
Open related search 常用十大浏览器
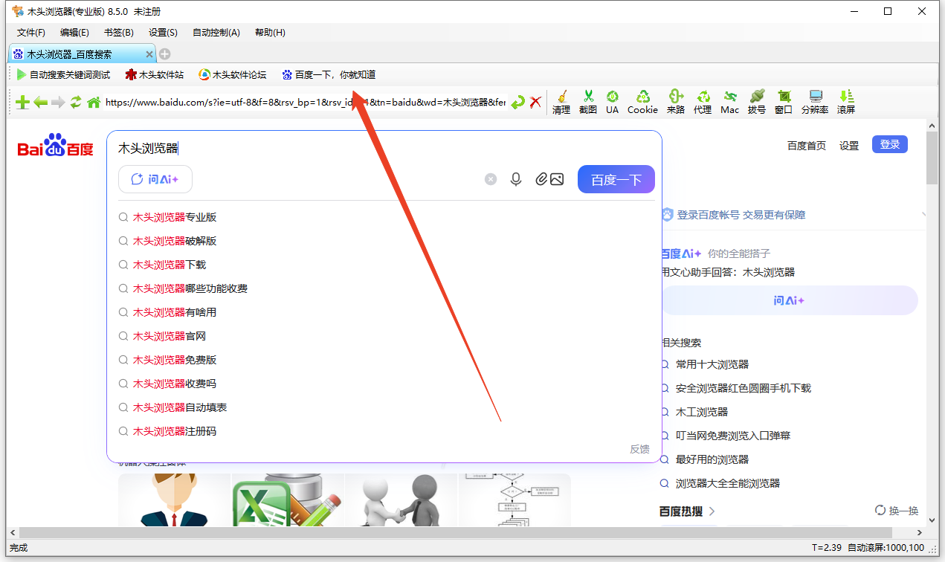pyautogui.click(x=712, y=364)
